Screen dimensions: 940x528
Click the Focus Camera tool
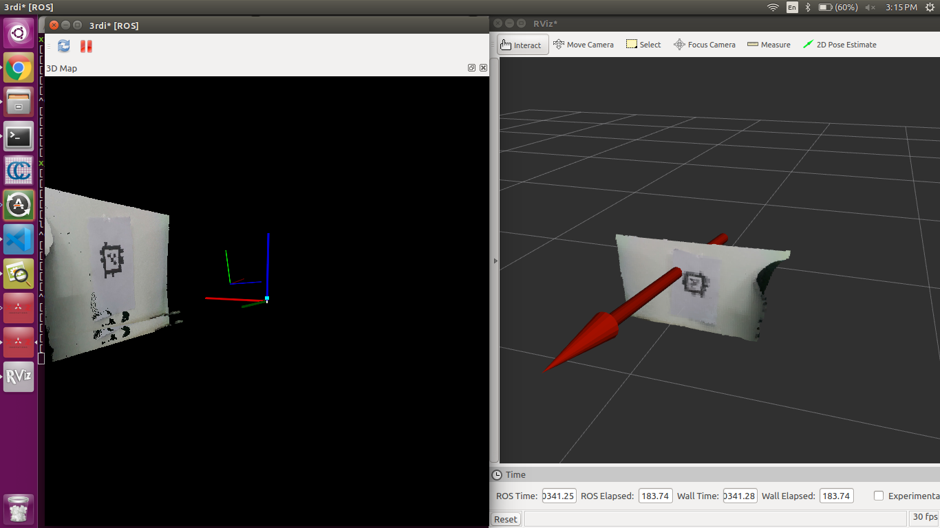click(704, 45)
